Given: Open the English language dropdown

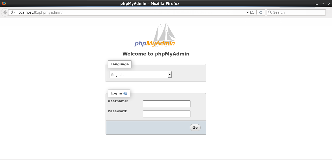Looking at the screenshot, I should (x=140, y=75).
